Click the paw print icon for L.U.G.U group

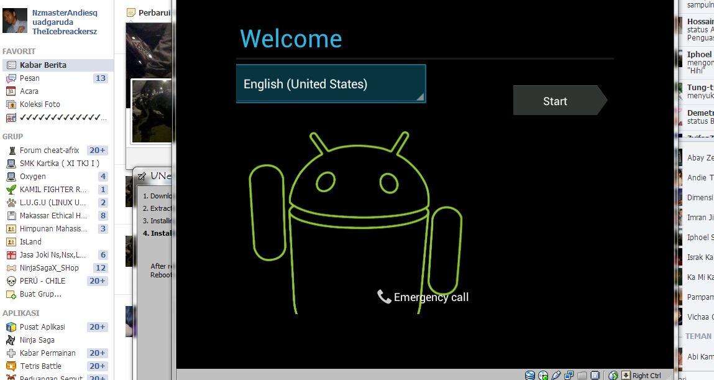pyautogui.click(x=11, y=202)
